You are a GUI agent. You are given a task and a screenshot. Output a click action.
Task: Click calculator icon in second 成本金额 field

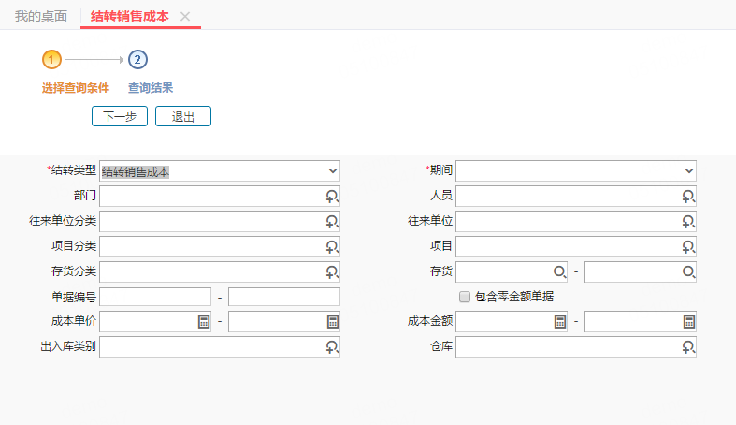click(688, 321)
